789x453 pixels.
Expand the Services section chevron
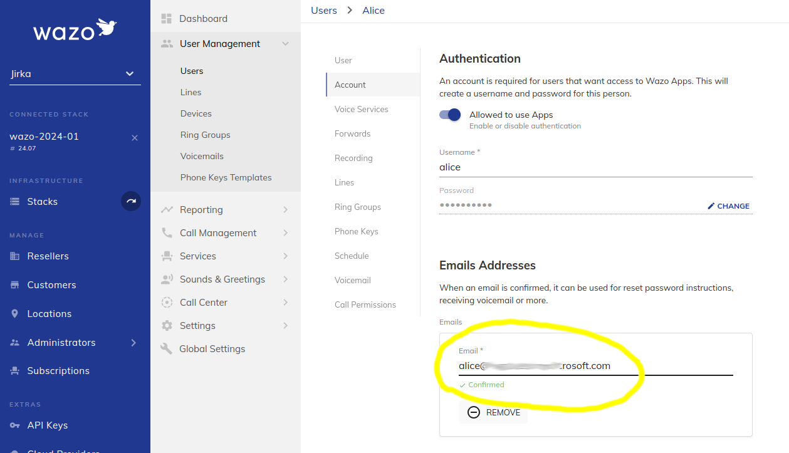tap(286, 256)
